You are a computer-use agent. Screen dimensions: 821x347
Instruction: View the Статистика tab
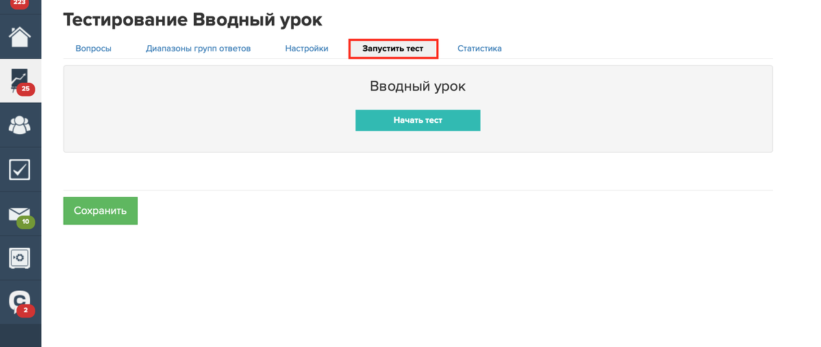pyautogui.click(x=479, y=49)
